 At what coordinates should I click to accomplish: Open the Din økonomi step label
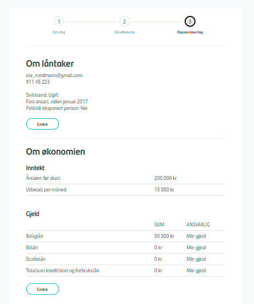pyautogui.click(x=124, y=32)
